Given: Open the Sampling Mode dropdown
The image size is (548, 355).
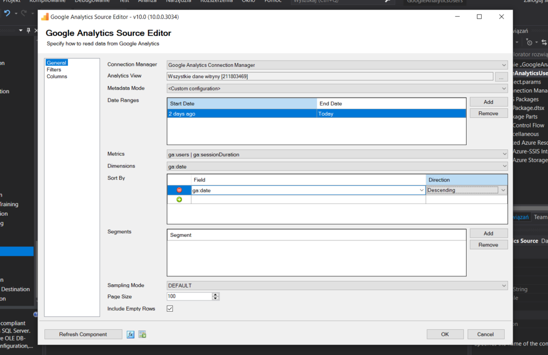Looking at the screenshot, I should click(504, 285).
